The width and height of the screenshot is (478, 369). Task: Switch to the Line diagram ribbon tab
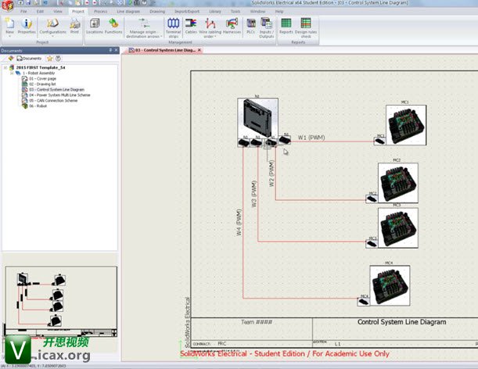[x=131, y=12]
